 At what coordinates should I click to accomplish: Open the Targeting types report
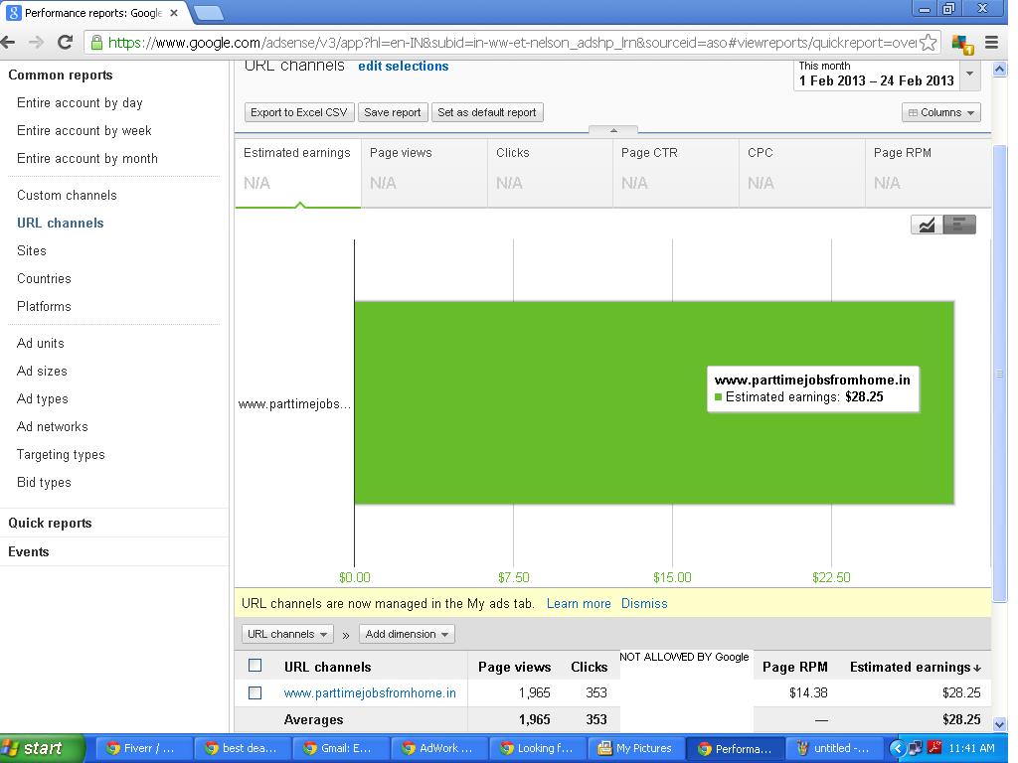click(x=61, y=455)
